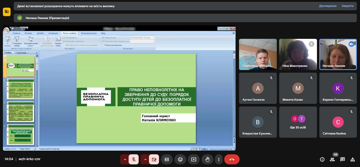Viewport: 360px width, 167px height.
Task: Expand the 'Ще 35 осіб' participants tile
Action: coord(298,122)
